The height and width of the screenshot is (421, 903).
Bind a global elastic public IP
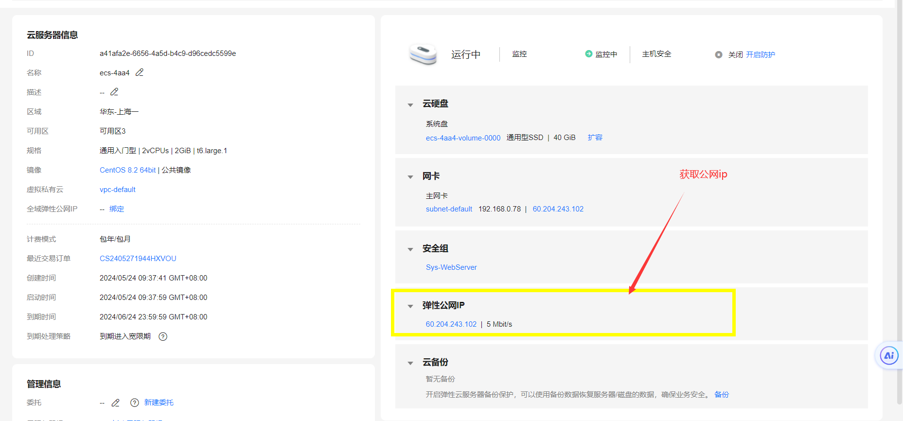tap(117, 209)
